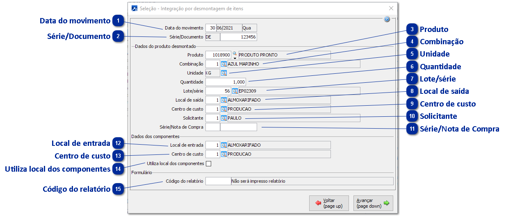506x220 pixels.
Task: Focus the Solicitante code field
Action: click(213, 118)
